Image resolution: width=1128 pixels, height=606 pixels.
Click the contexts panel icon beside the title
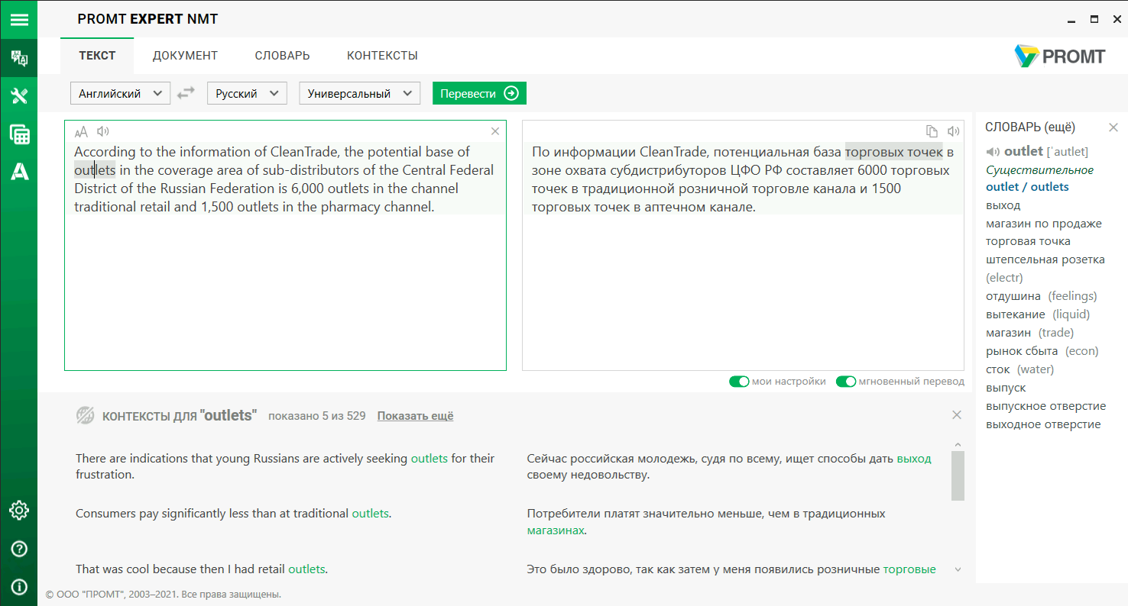coord(85,415)
